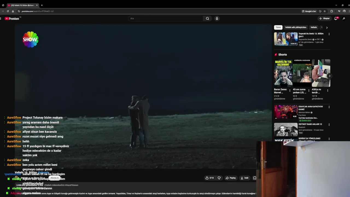Screen dimensions: 350x197
Task: Select the Tümü filter chip
Action: coord(278,27)
